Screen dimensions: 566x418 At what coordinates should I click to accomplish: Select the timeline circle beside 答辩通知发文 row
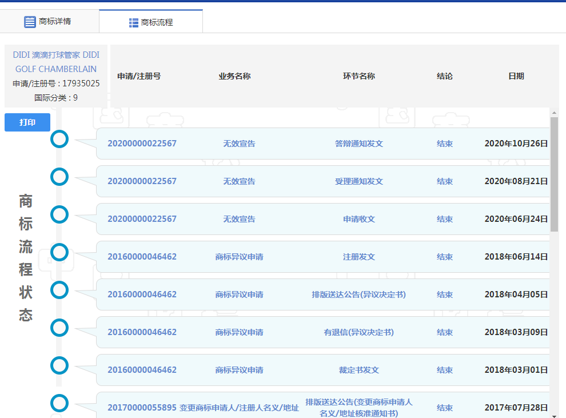(x=59, y=139)
